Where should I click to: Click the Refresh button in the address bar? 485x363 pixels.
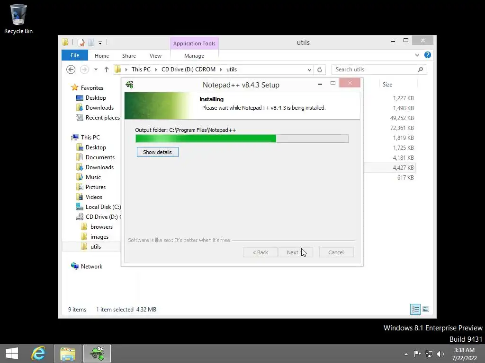point(320,70)
